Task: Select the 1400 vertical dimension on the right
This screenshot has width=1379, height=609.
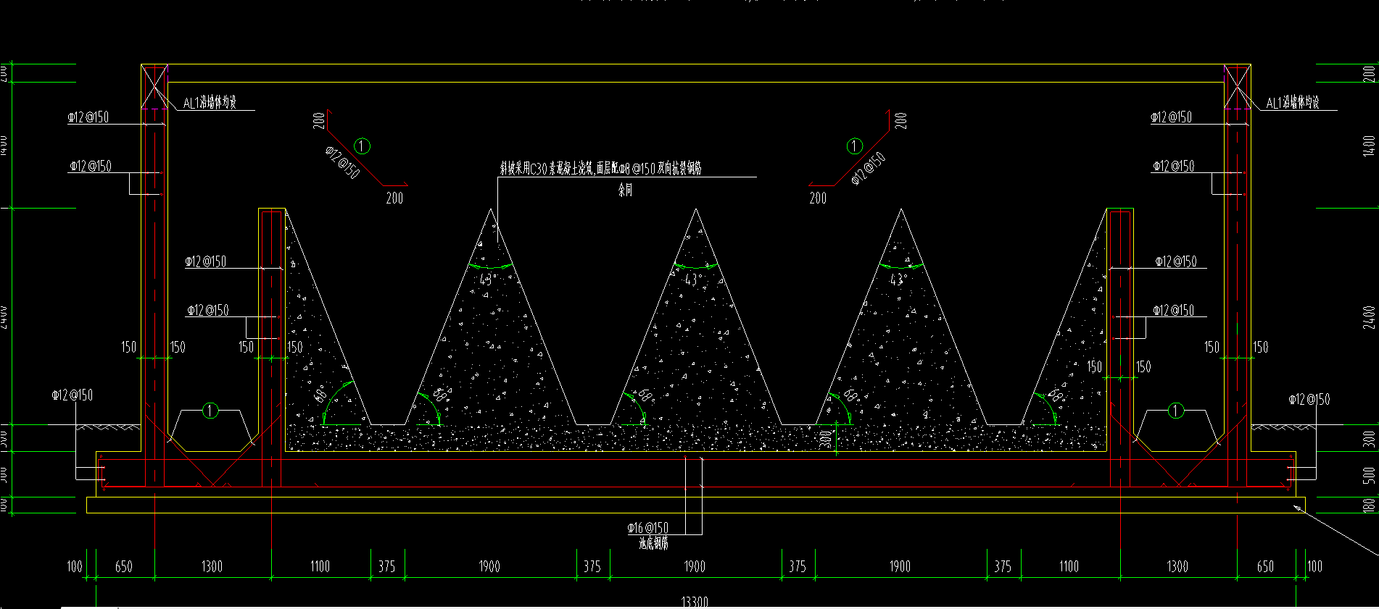Action: coord(1369,146)
